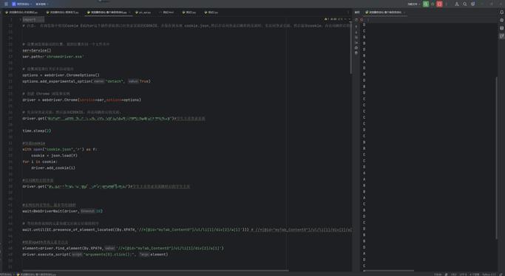505x276 pixels.
Task: Open the main hamburger menu
Action: (6, 4)
